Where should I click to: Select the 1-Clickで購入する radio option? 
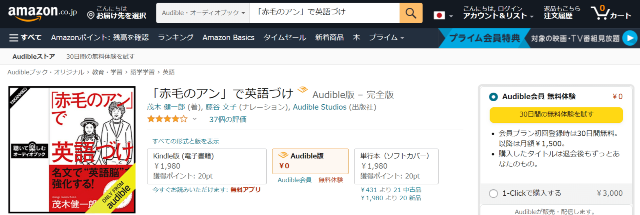494,193
